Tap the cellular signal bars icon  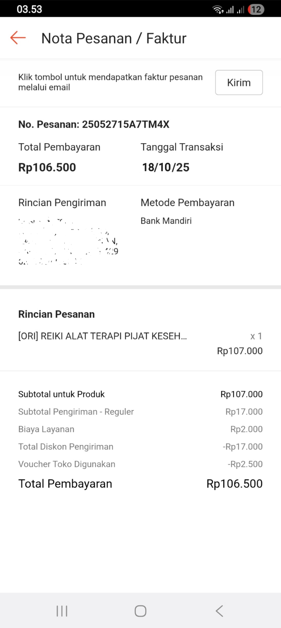pyautogui.click(x=230, y=10)
